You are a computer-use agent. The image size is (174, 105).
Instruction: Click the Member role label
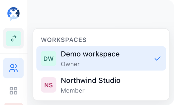pyautogui.click(x=73, y=90)
